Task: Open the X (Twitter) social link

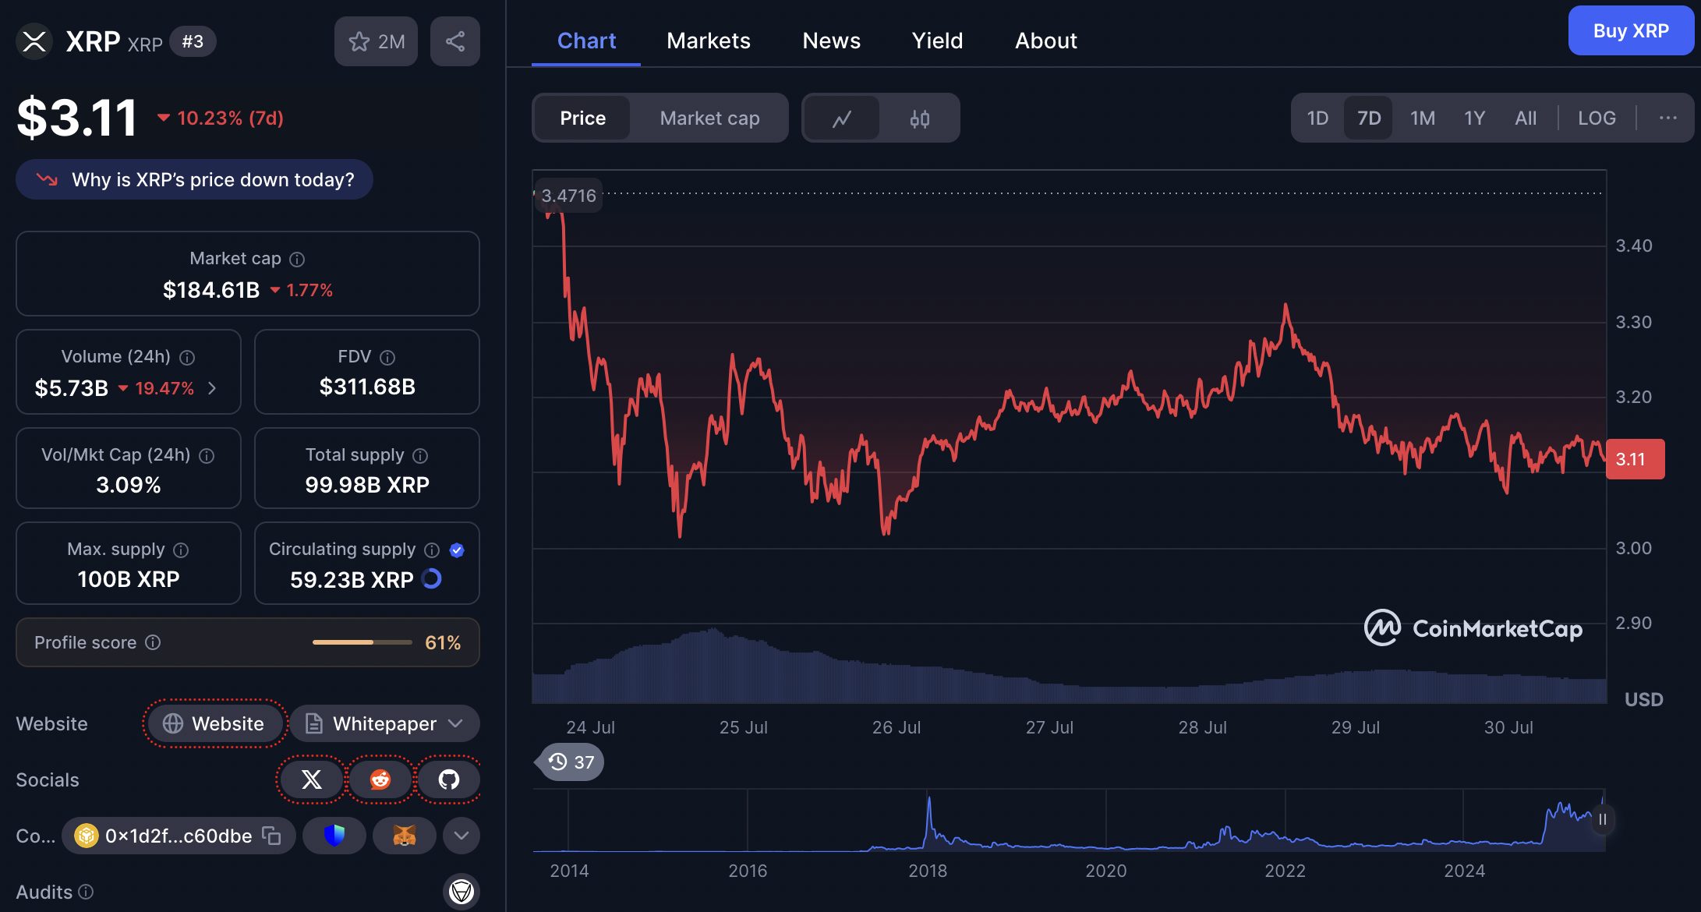Action: [311, 779]
